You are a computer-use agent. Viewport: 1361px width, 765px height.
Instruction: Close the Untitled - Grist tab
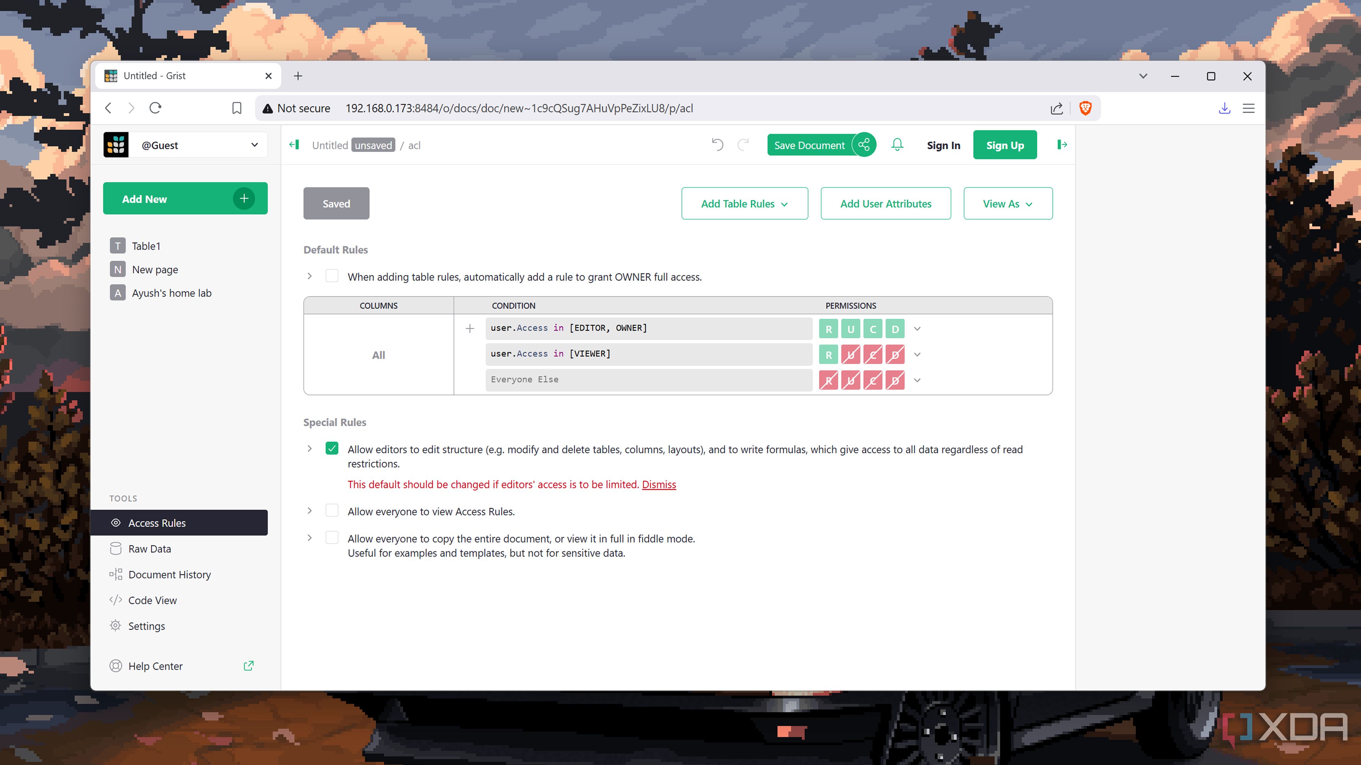[x=268, y=76]
